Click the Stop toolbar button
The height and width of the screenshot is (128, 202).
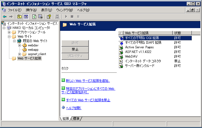coord(72,17)
